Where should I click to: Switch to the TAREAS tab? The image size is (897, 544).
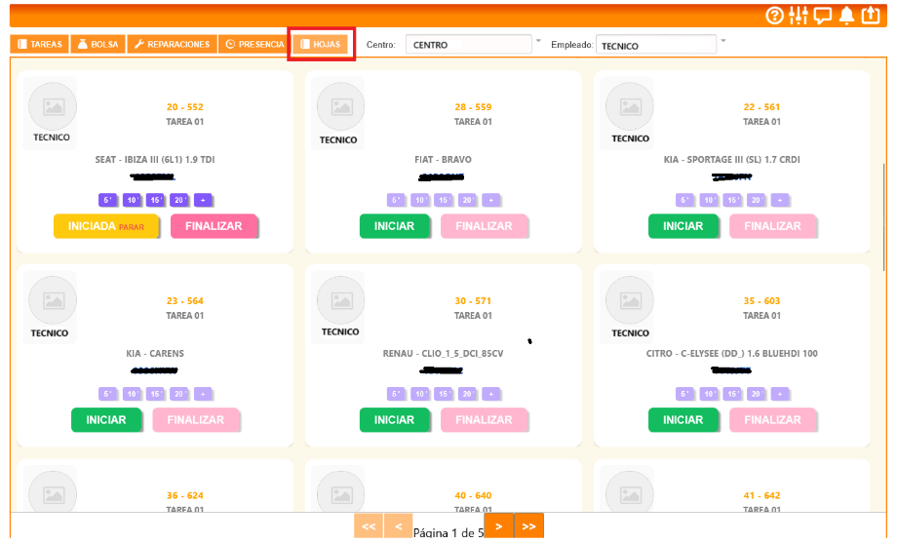[x=39, y=44]
